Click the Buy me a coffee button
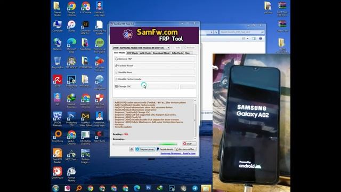This screenshot has height=192, width=341. pyautogui.click(x=186, y=149)
